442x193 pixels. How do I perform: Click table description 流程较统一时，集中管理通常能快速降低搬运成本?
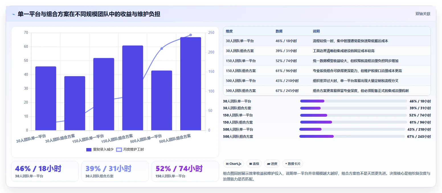351,41
